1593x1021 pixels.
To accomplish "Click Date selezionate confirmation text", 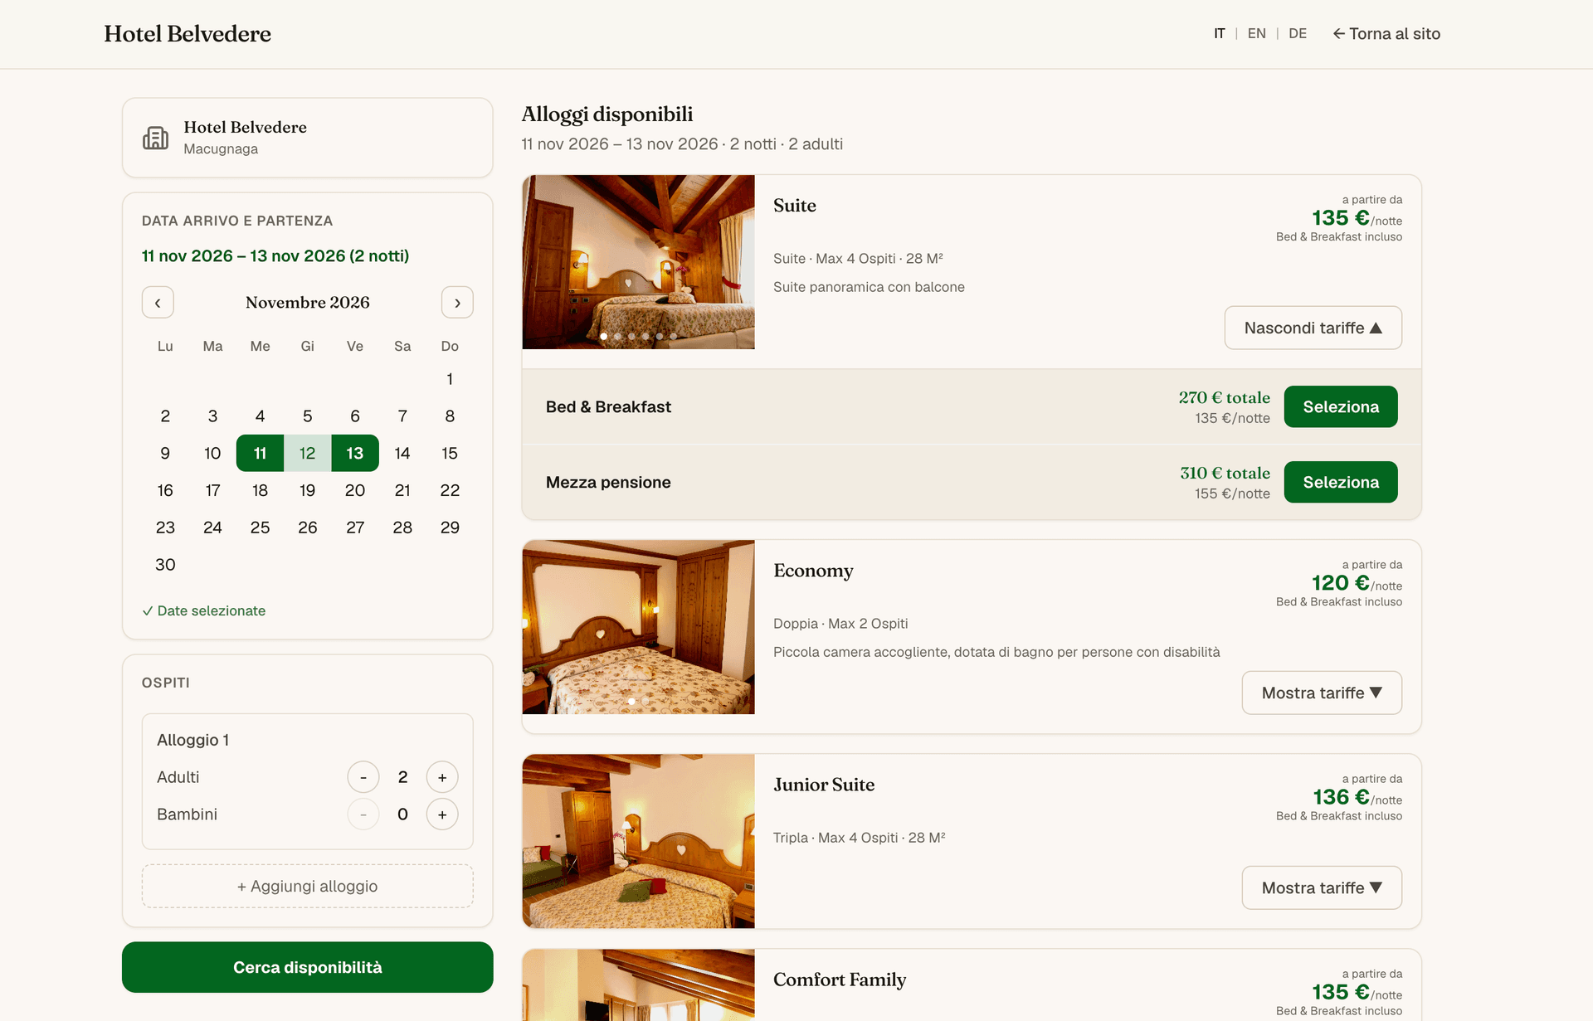I will [204, 610].
